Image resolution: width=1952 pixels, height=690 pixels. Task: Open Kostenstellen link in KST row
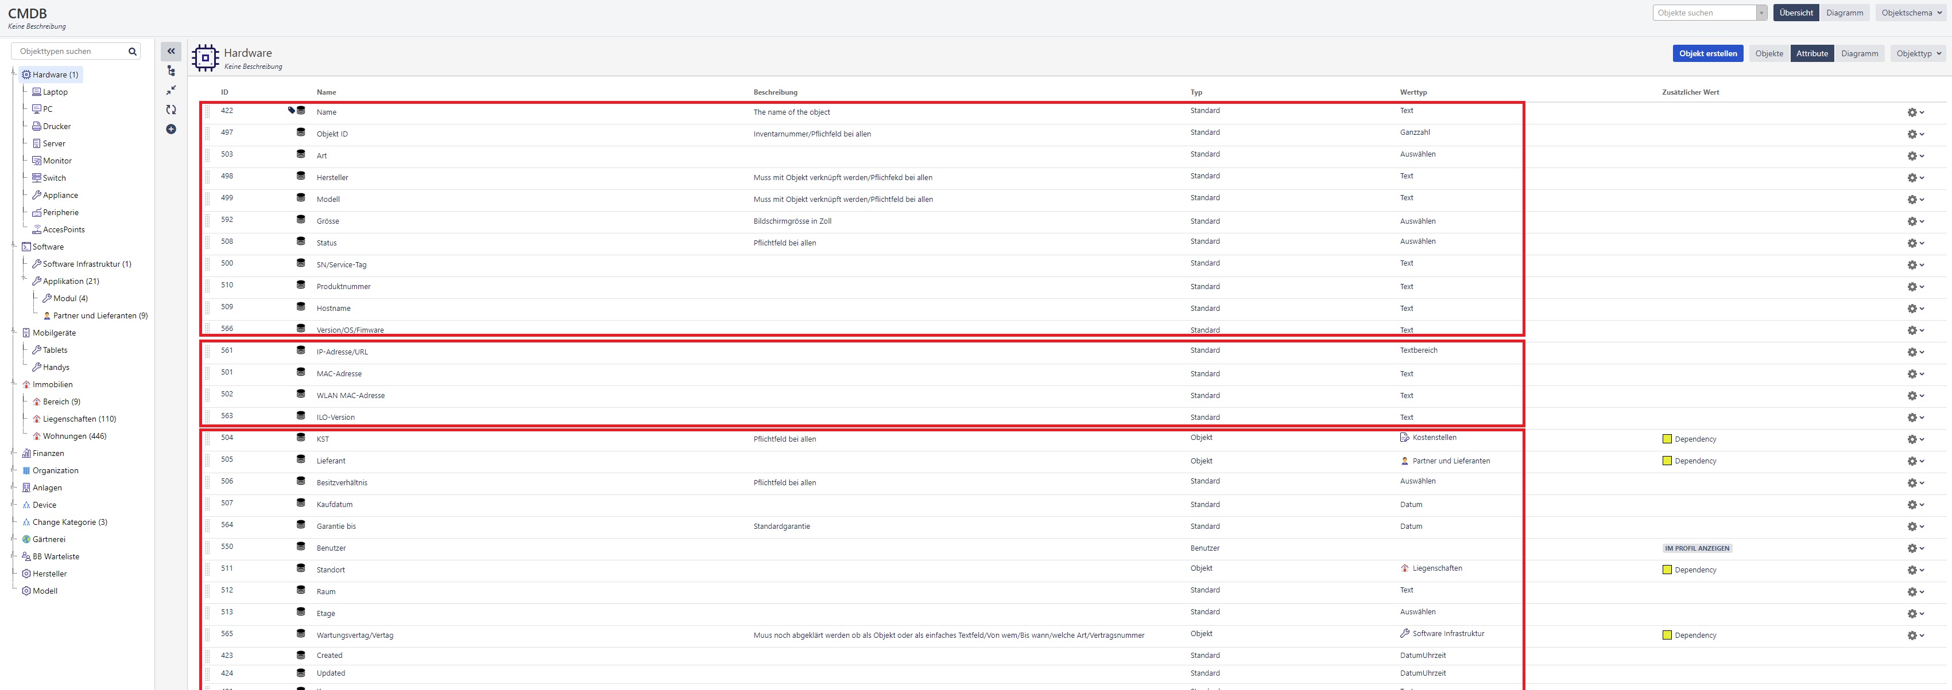click(x=1434, y=438)
